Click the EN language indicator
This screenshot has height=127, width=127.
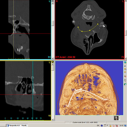pos(98,126)
